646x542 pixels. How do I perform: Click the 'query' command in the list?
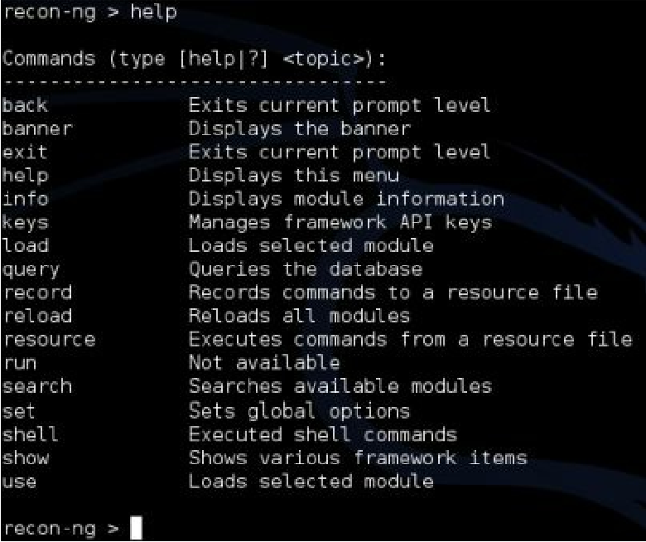(x=31, y=270)
